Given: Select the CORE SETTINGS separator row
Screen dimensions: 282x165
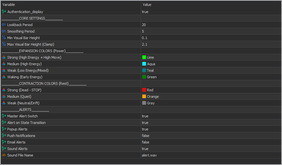Looking at the screenshot, I should 141,18.
